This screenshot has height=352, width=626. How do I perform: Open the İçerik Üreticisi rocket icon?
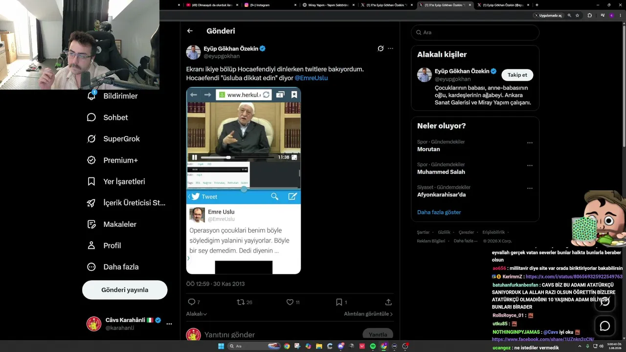point(91,203)
